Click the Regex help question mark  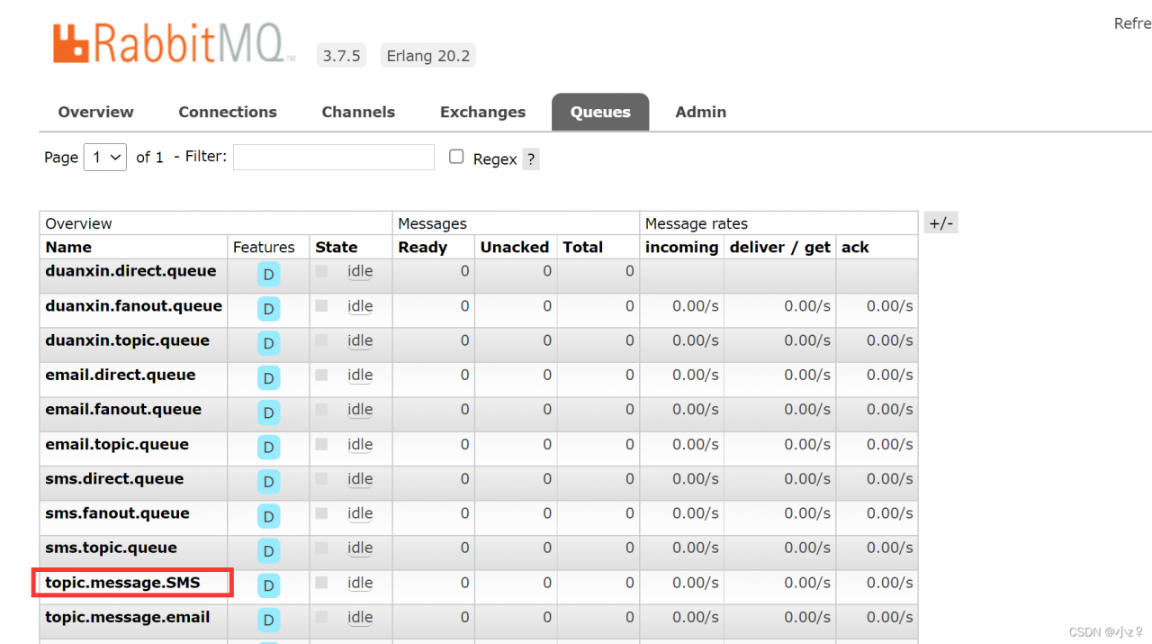click(531, 159)
